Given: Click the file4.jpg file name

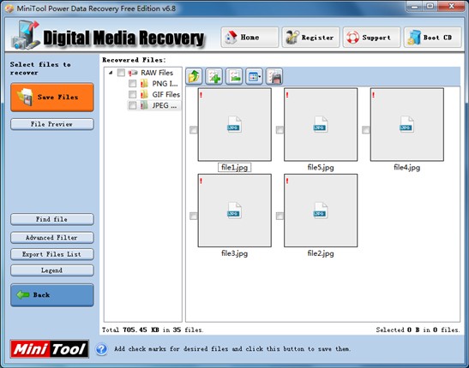Looking at the screenshot, I should pyautogui.click(x=406, y=168).
